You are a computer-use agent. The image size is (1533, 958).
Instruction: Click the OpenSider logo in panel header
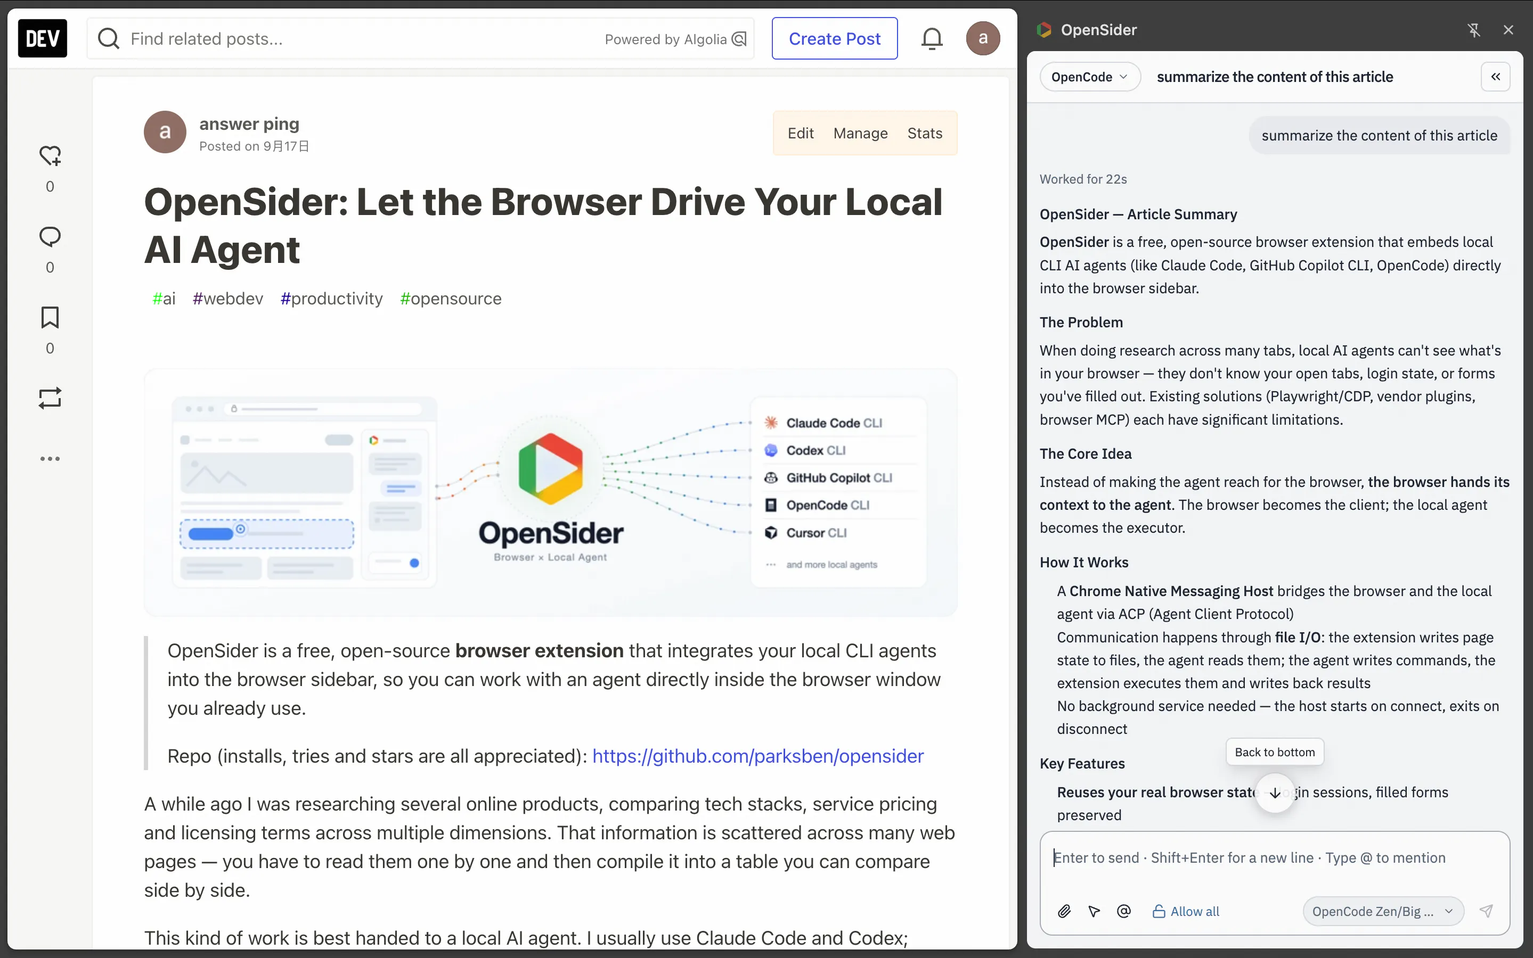pos(1043,30)
